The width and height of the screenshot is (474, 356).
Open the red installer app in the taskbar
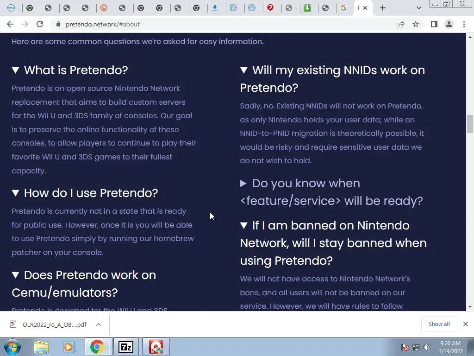[x=156, y=347]
